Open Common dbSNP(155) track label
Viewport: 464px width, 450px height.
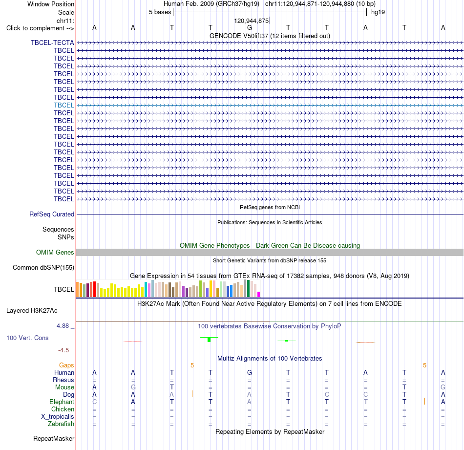coord(43,267)
